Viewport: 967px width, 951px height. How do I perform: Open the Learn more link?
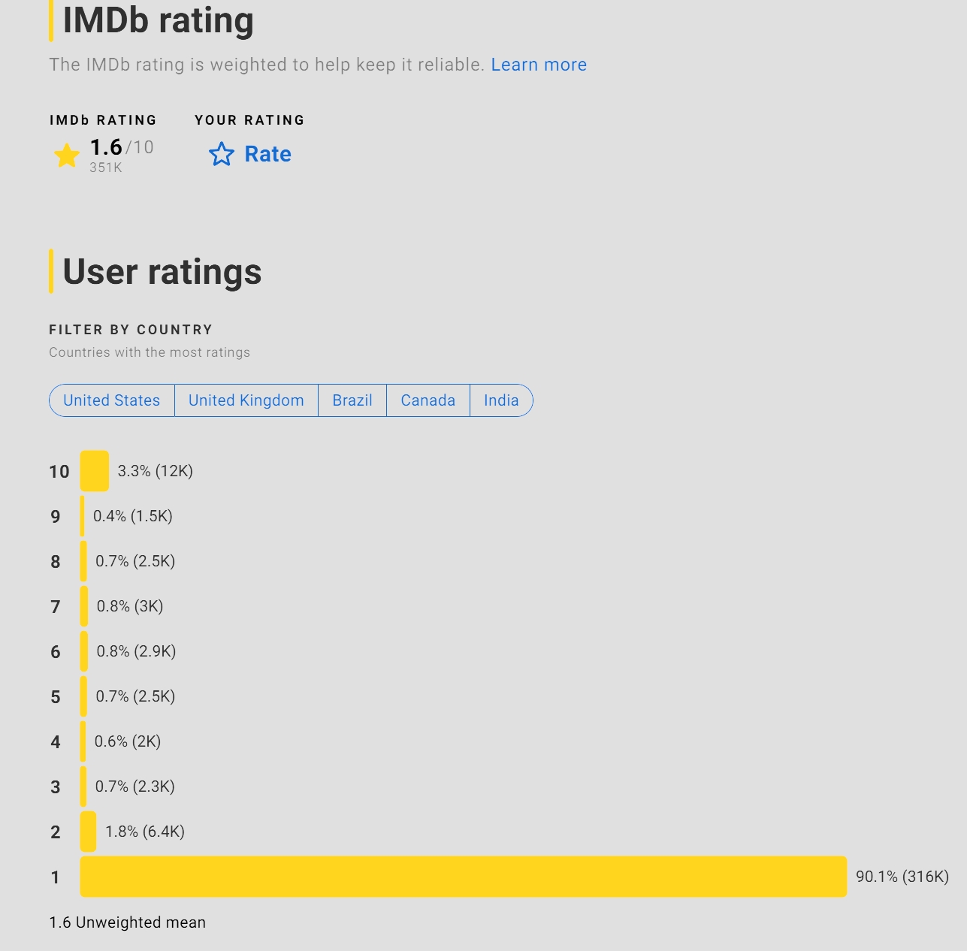539,65
